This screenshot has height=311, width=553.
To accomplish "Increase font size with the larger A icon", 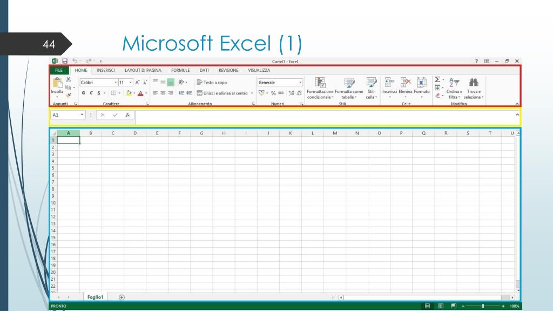I will click(x=138, y=82).
